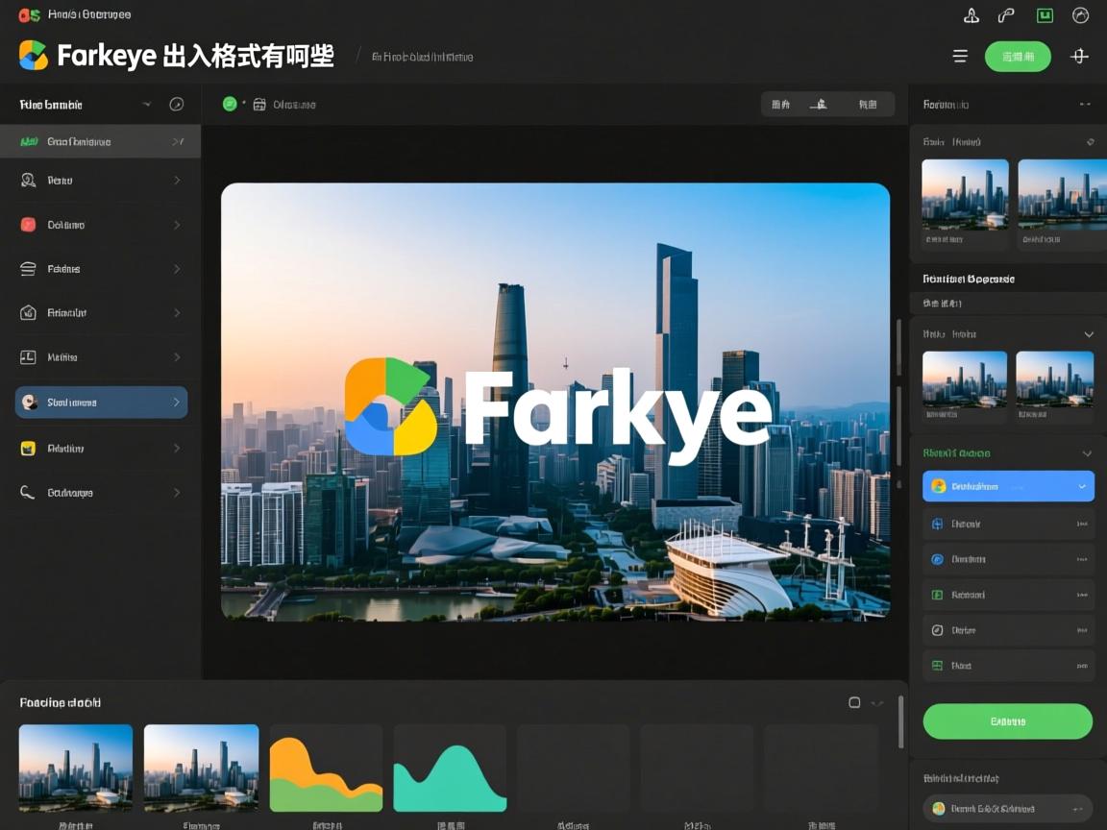
Task: Click the large green button in the right panel
Action: pyautogui.click(x=1007, y=721)
